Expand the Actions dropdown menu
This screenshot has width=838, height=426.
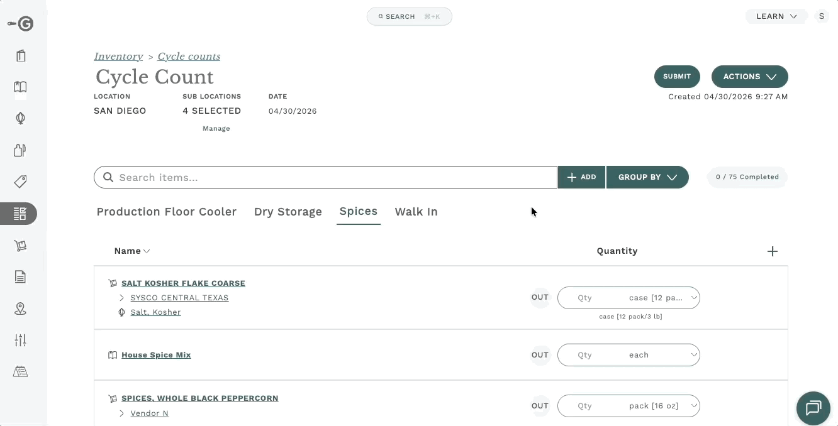(x=750, y=77)
